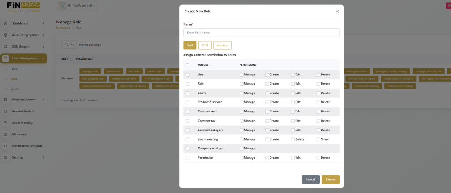Image resolution: width=451 pixels, height=193 pixels.
Task: Click the Accounting System sidebar icon
Action: (x=5, y=35)
